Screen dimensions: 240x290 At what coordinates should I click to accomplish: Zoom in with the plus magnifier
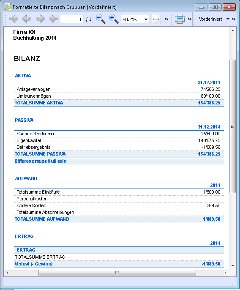click(114, 19)
